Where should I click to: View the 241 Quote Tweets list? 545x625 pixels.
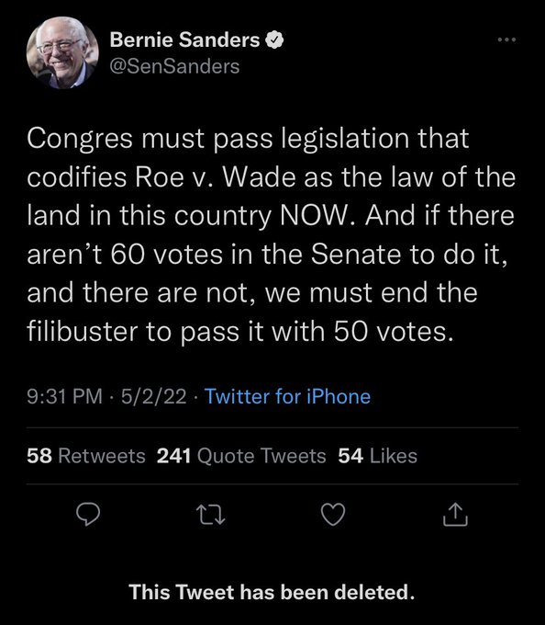pos(241,456)
